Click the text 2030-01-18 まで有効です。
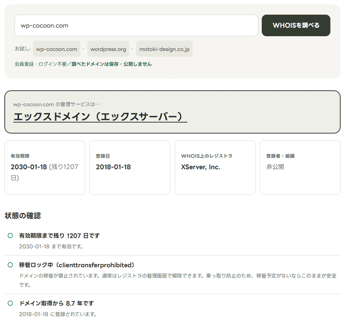Image resolution: width=345 pixels, height=327 pixels. tap(51, 247)
